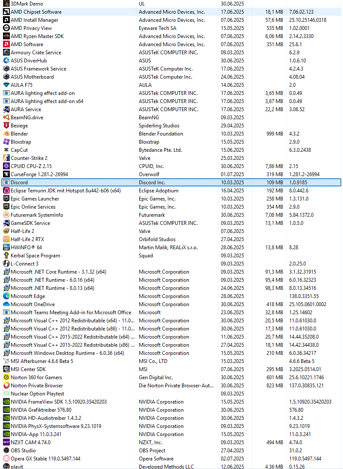Screen dimensions: 343x469
Task: Click the Opera GX Stable icon
Action: click(x=6, y=459)
